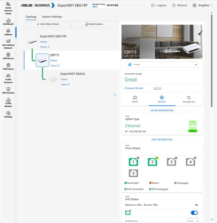Click IP 192.168.50.130 text
Viewport: 217px width, 223px height.
136,131
